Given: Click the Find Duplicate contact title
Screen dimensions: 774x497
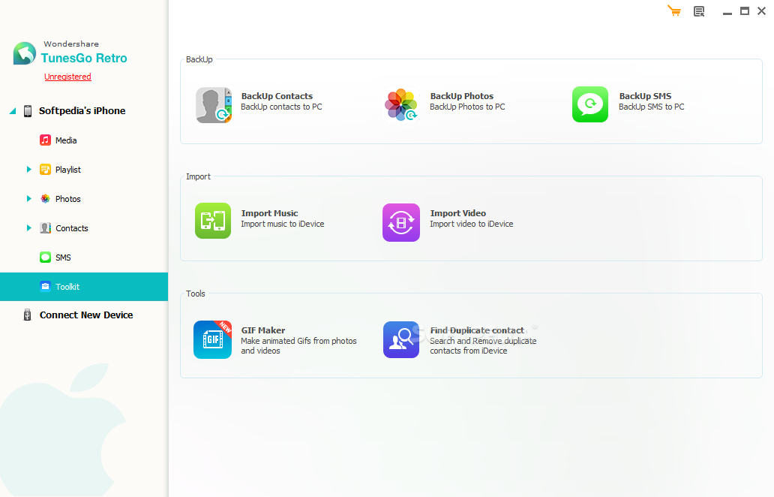Looking at the screenshot, I should point(477,330).
